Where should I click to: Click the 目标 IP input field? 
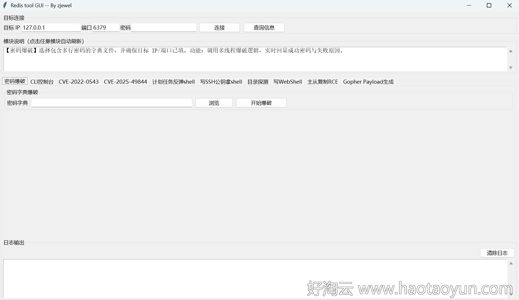pyautogui.click(x=51, y=28)
